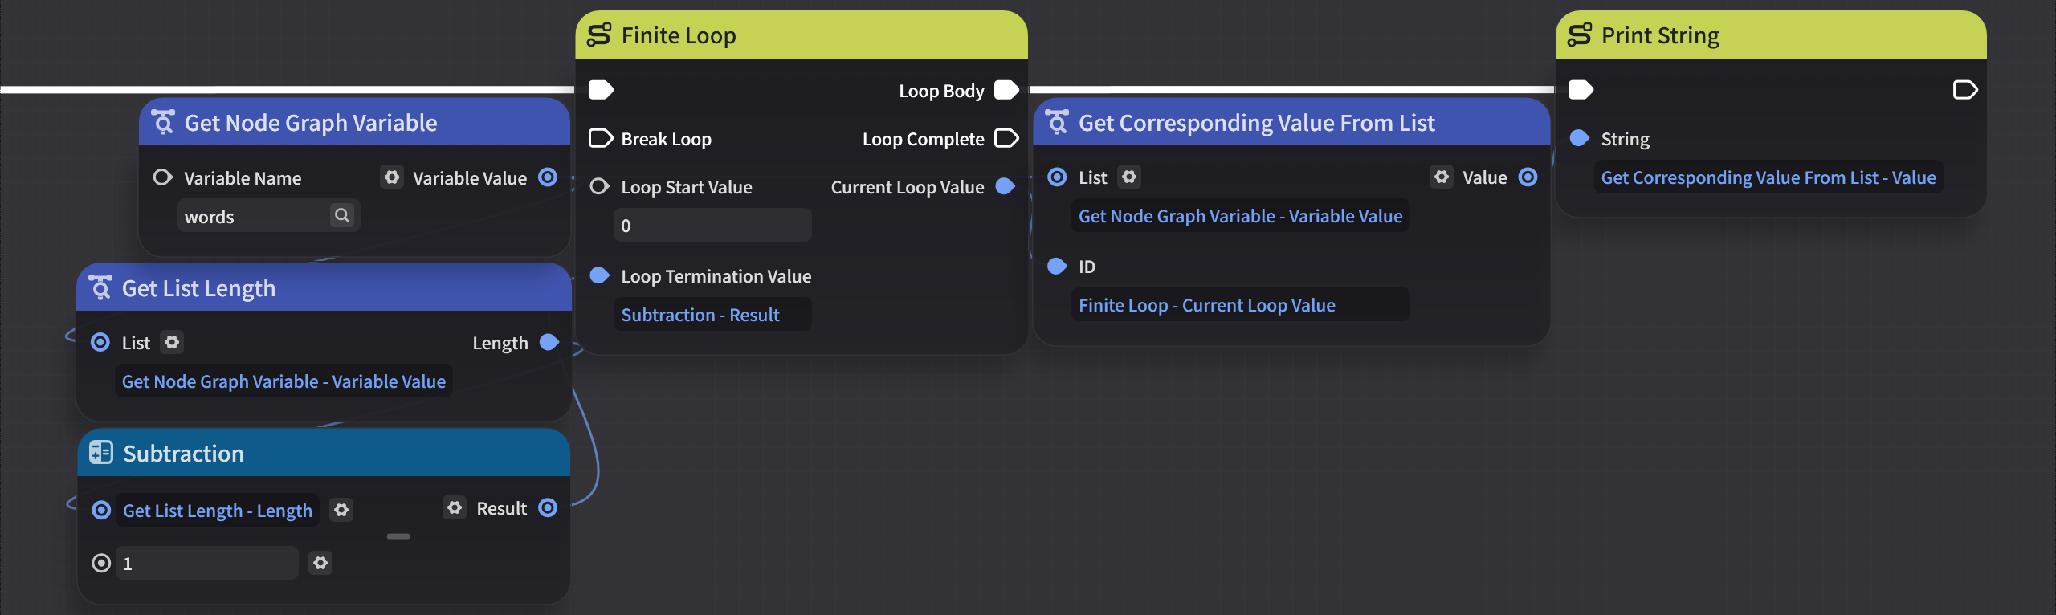Click gear icon next to Get List Length List

pos(171,342)
